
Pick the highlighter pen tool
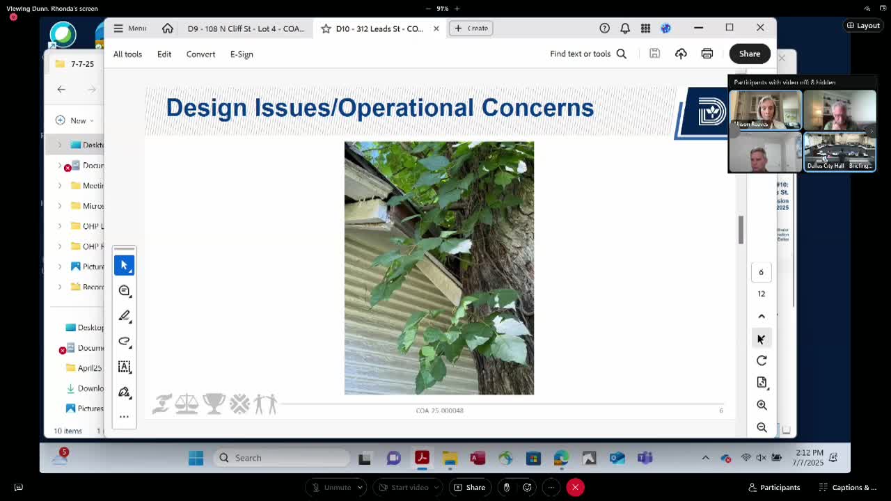tap(125, 316)
